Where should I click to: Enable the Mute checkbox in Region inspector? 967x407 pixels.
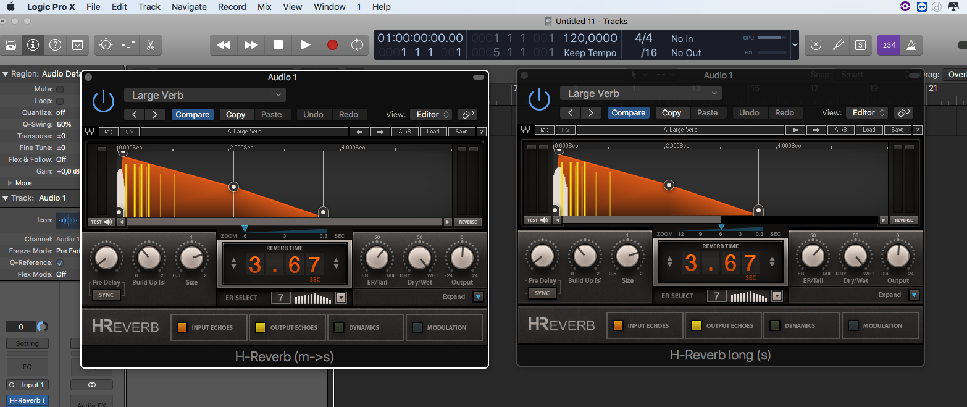click(60, 90)
